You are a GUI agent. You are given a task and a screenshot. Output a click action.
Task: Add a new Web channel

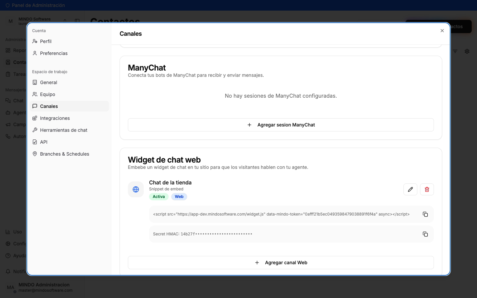pos(281,263)
